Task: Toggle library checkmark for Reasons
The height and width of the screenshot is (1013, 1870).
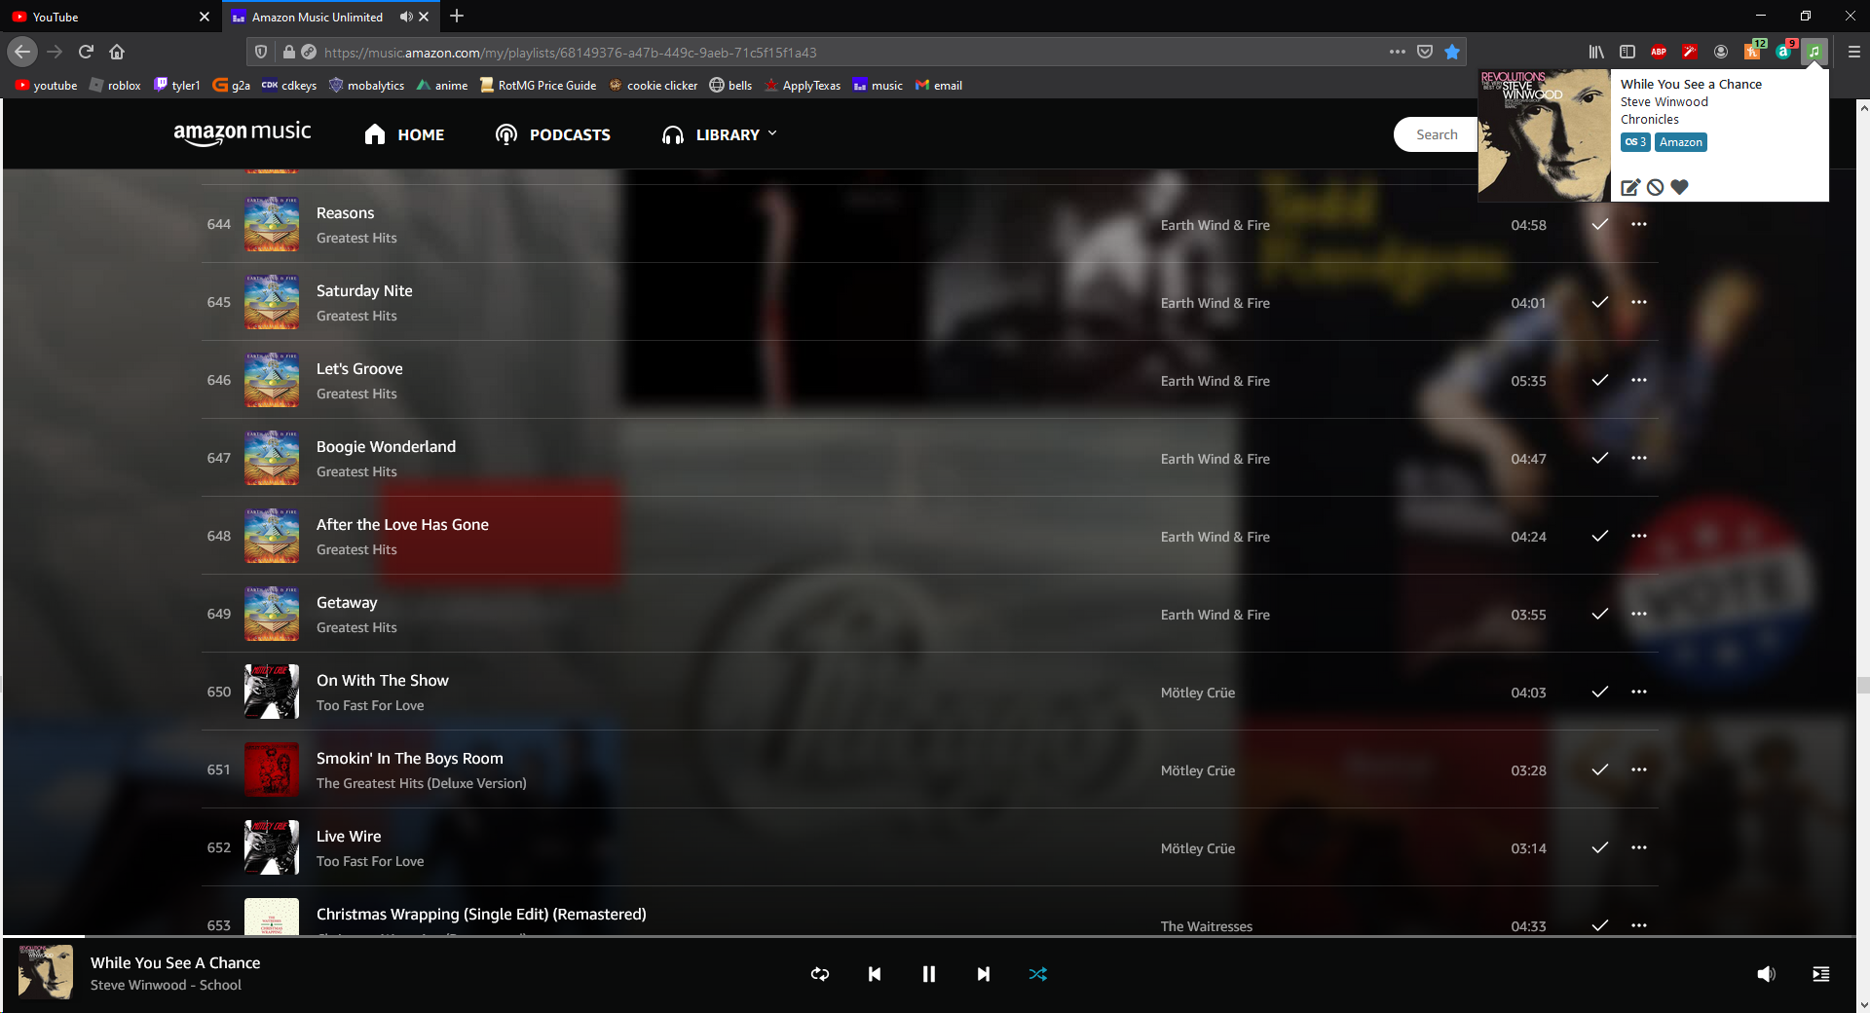Action: coord(1599,224)
